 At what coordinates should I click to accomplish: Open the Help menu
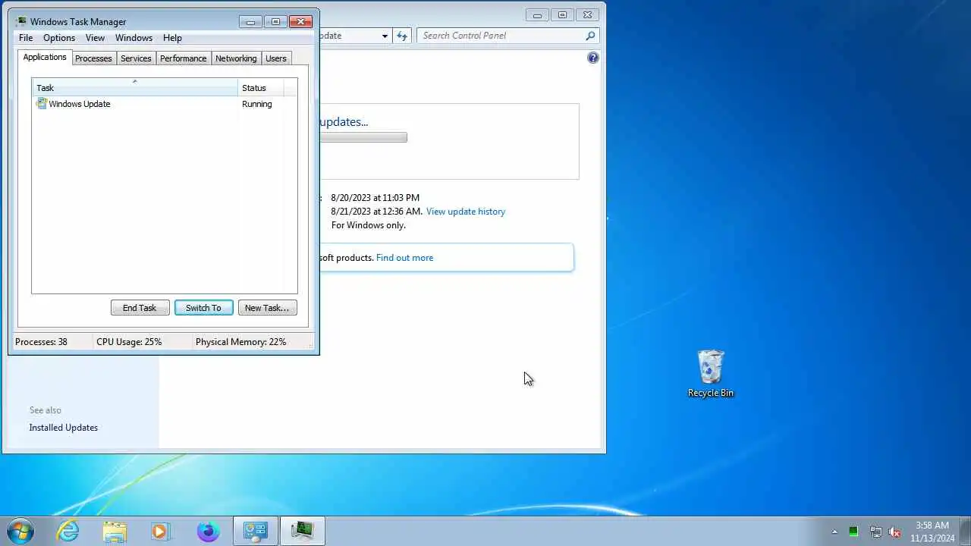[172, 38]
